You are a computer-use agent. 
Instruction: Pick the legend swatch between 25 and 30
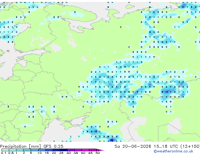[63, 150]
